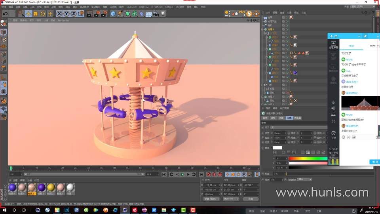Open the RealFlow menu
Viewport: 380px width, 214px height.
click(x=144, y=7)
